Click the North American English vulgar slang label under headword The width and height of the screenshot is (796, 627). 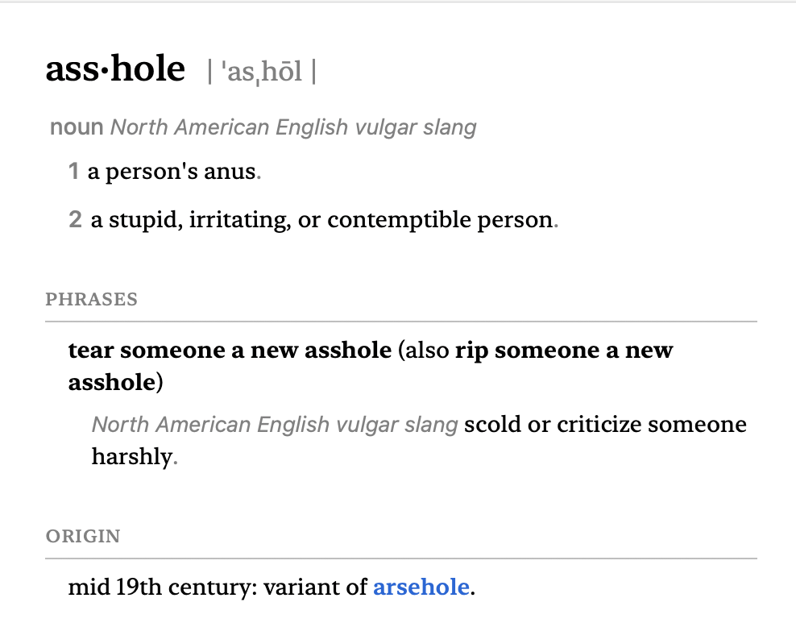point(293,127)
